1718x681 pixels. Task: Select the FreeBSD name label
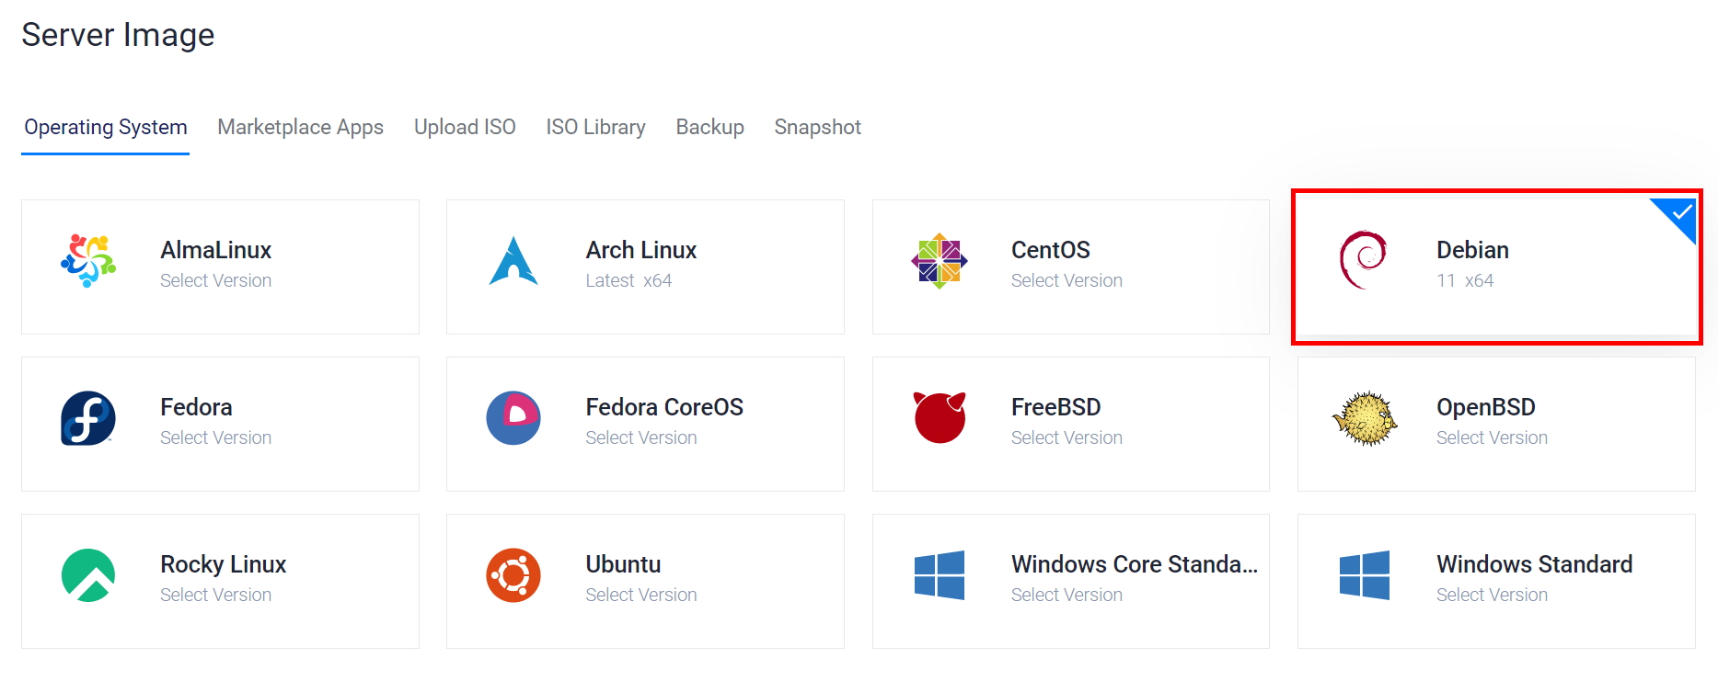pos(1055,407)
